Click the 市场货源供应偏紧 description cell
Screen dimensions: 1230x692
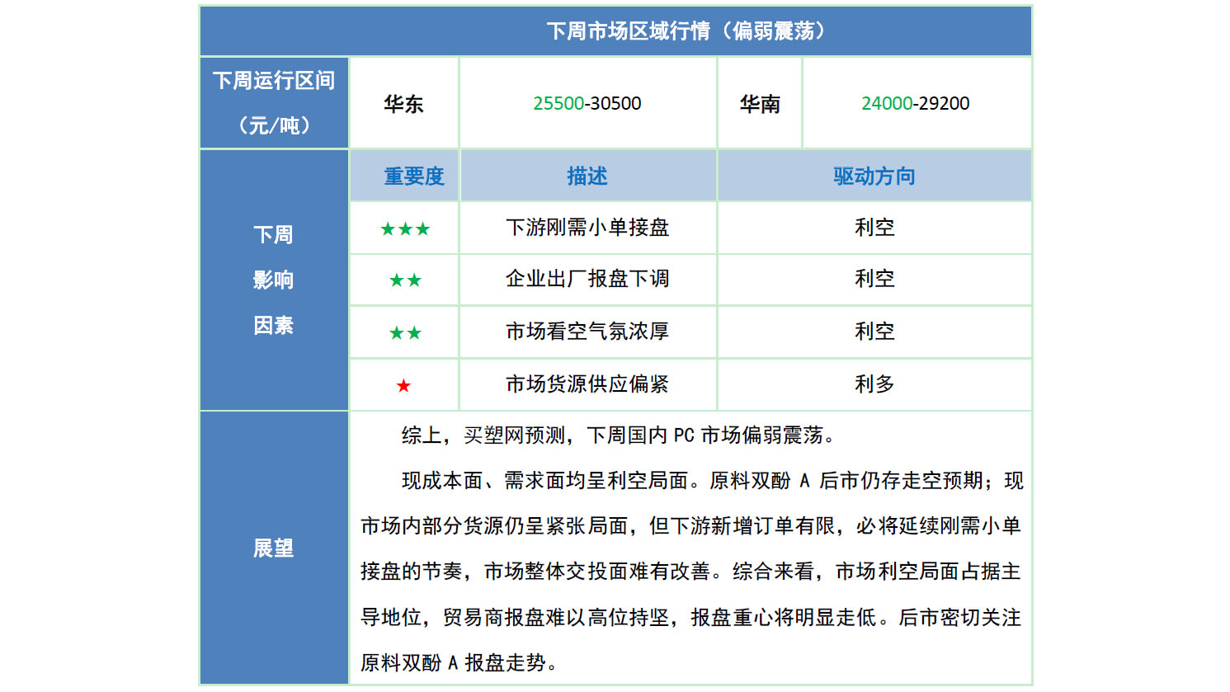pos(587,384)
